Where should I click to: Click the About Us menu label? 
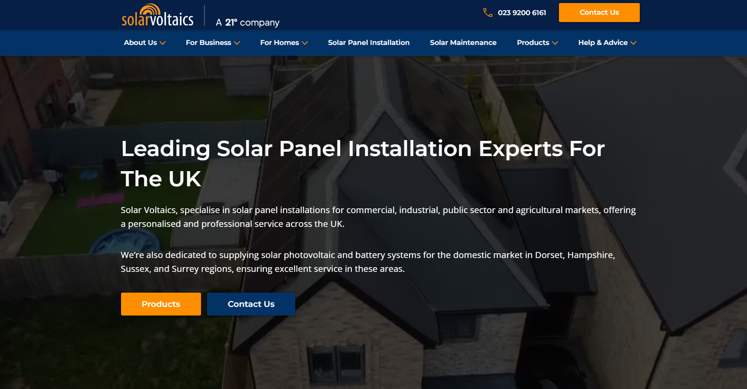point(140,42)
